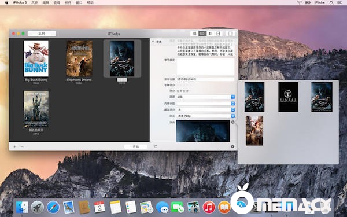Click the iFlicks menu bar extra
The width and height of the screenshot is (347, 217).
(x=319, y=3)
